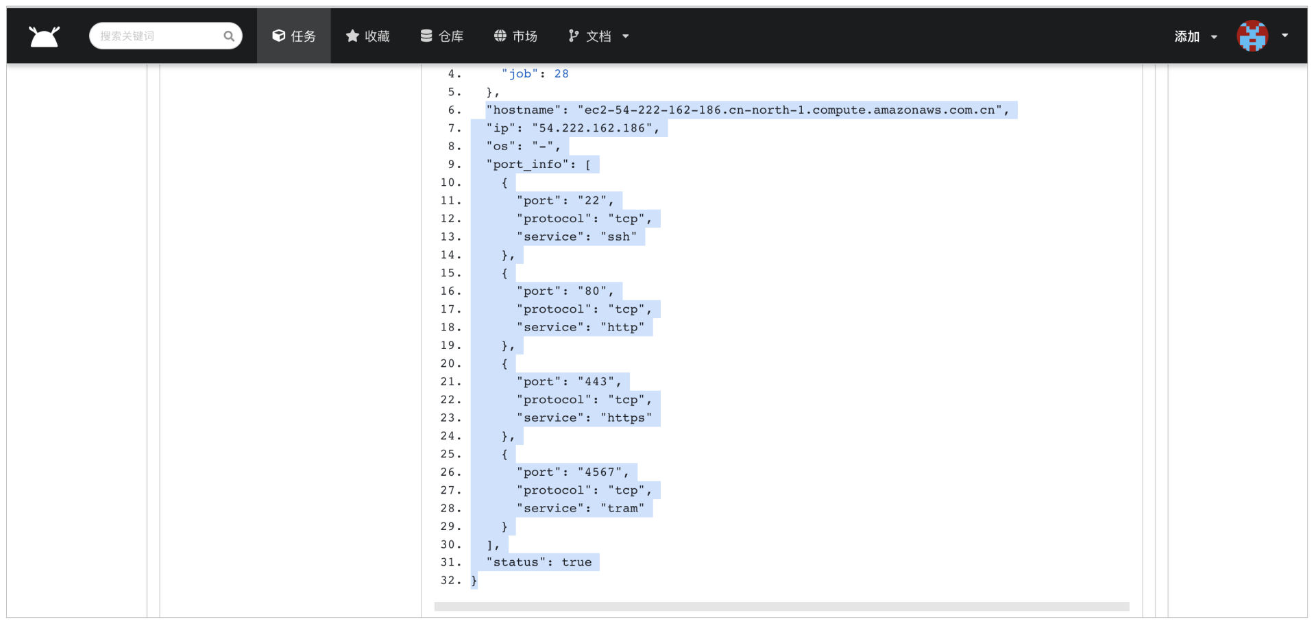The width and height of the screenshot is (1316, 626).
Task: Click the branch icon beside 文档
Action: coord(574,36)
